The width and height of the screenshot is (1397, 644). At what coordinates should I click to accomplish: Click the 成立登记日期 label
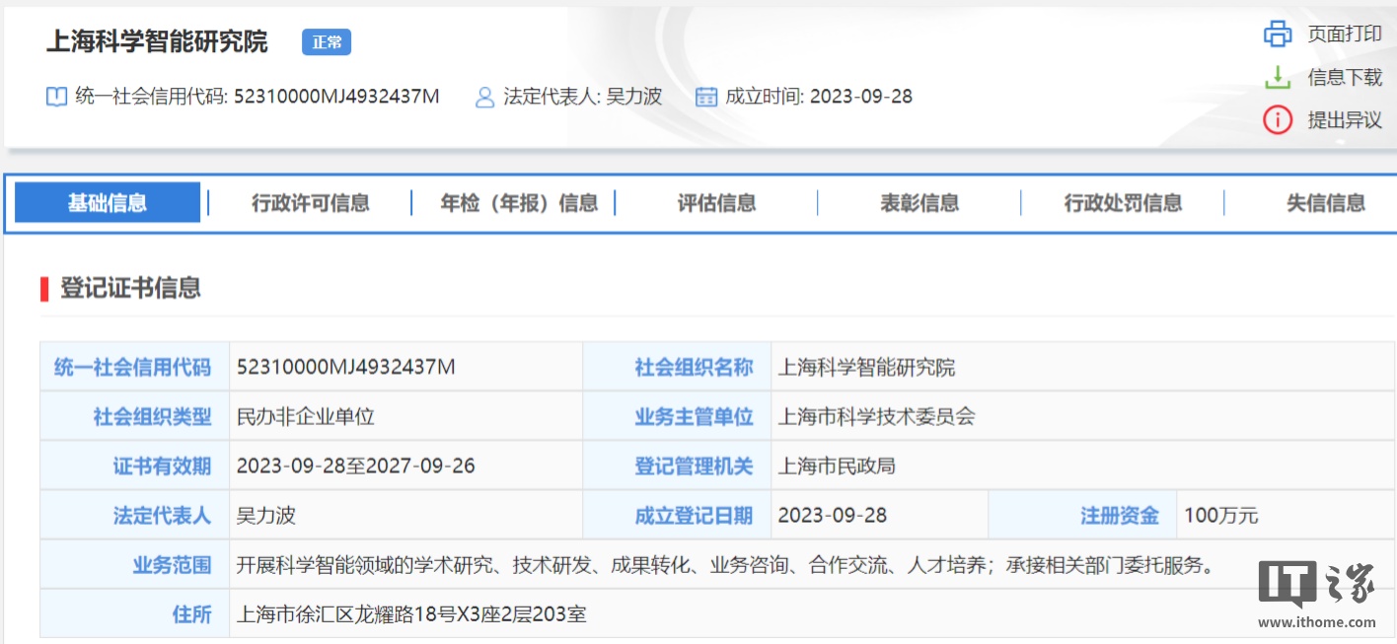point(694,515)
